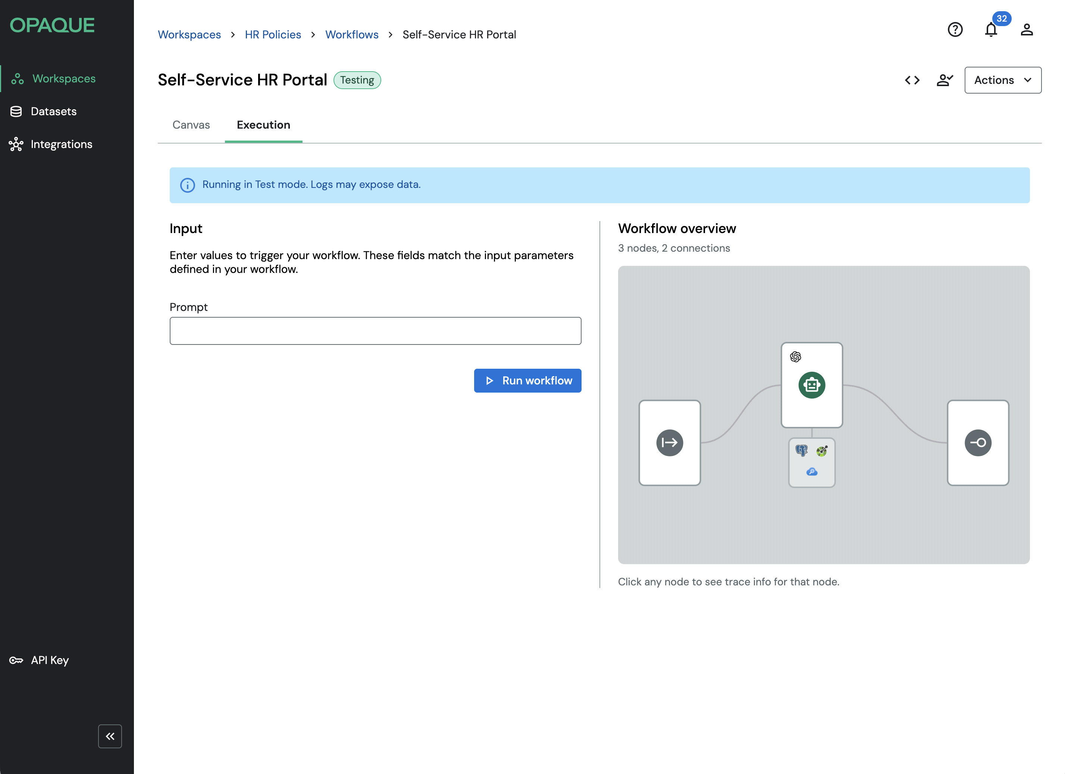Open the notifications bell with 32 badge

click(x=991, y=29)
